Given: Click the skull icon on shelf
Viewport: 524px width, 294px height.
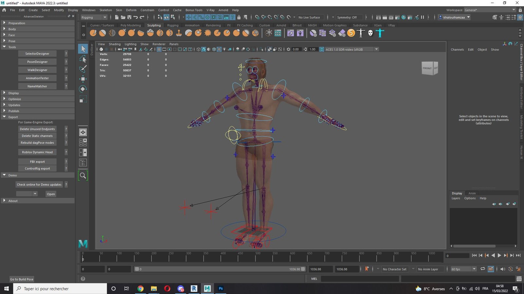Looking at the screenshot, I should pyautogui.click(x=370, y=33).
